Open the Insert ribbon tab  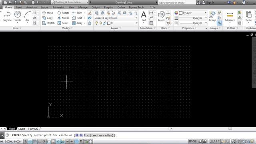click(x=19, y=7)
